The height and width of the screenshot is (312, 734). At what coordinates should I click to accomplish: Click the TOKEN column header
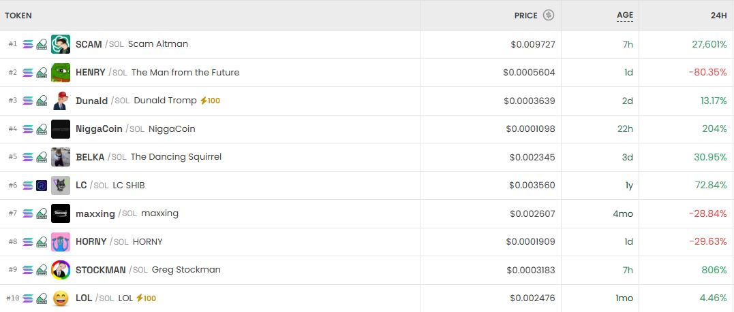(x=18, y=15)
